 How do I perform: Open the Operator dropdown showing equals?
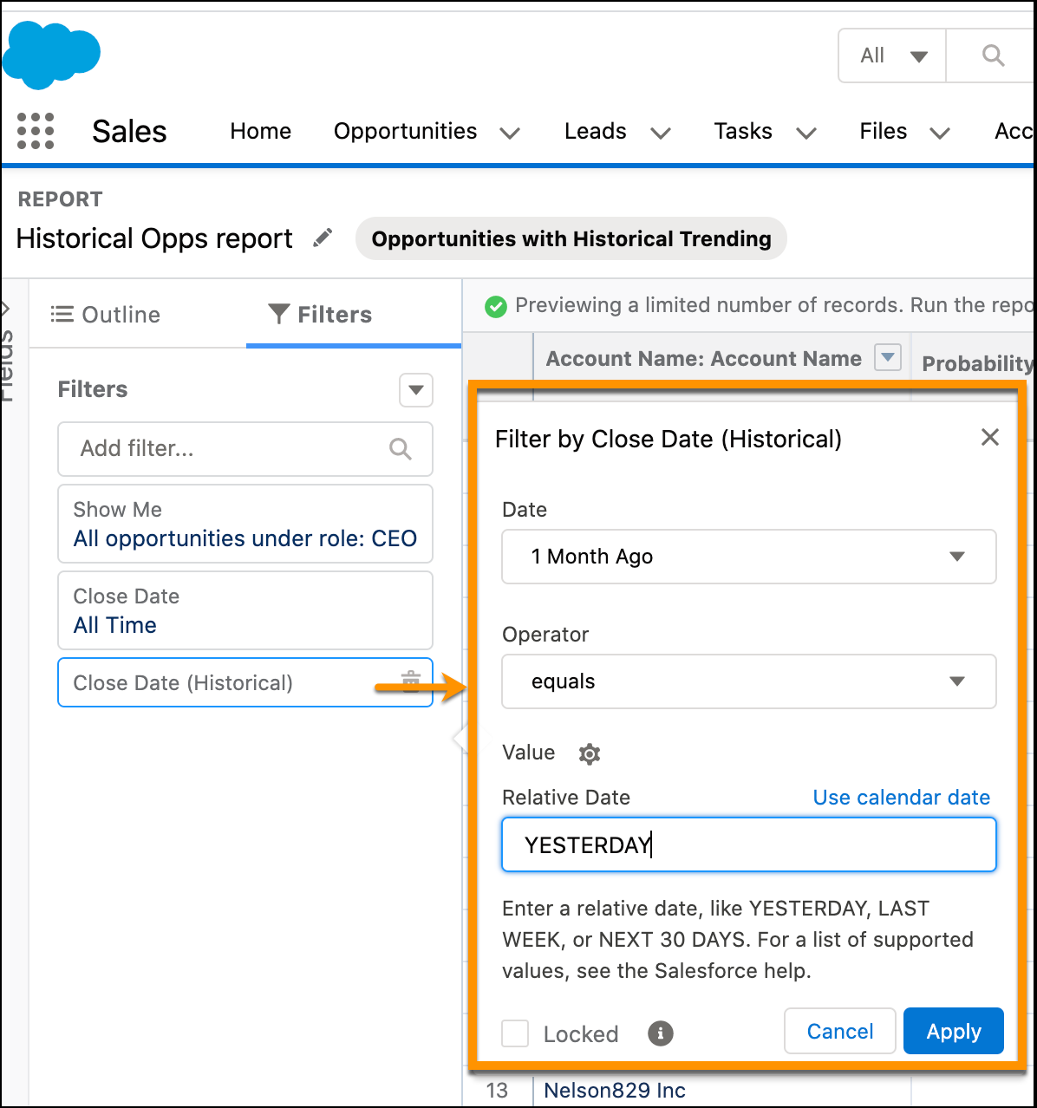click(748, 681)
